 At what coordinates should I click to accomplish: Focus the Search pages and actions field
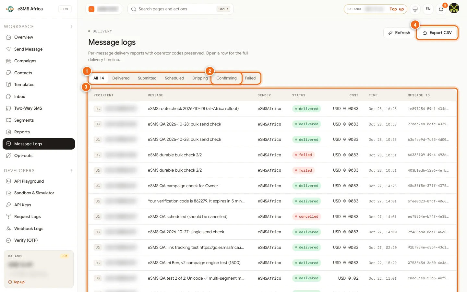180,9
